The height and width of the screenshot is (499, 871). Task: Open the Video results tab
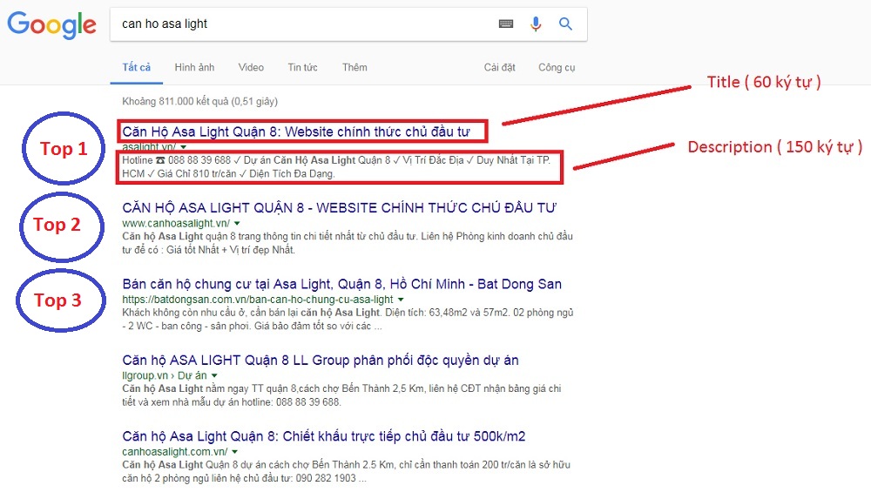(x=251, y=68)
